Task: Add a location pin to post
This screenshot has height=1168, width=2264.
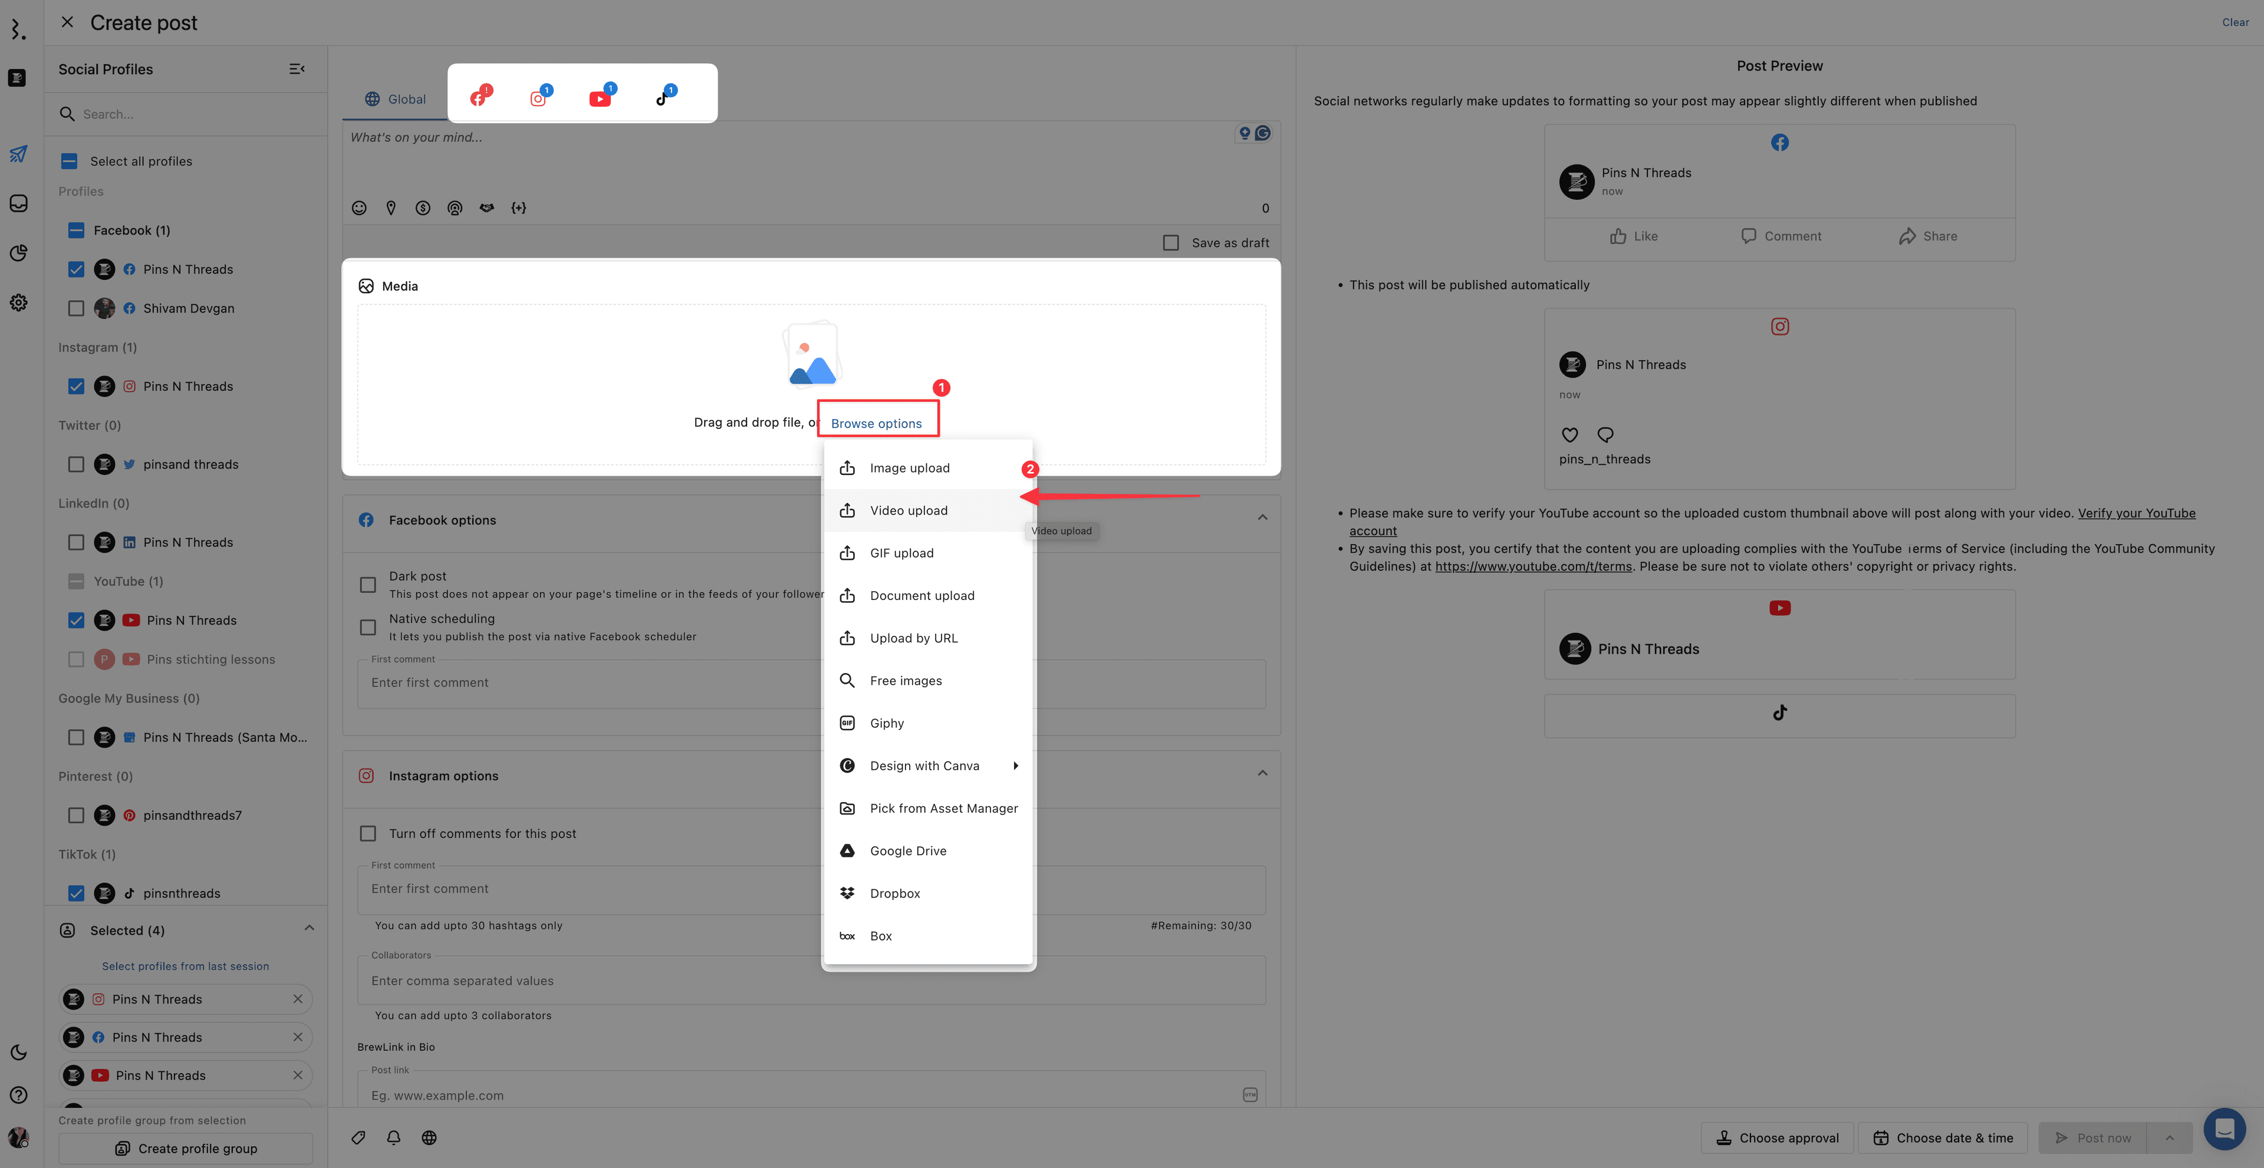Action: (391, 208)
